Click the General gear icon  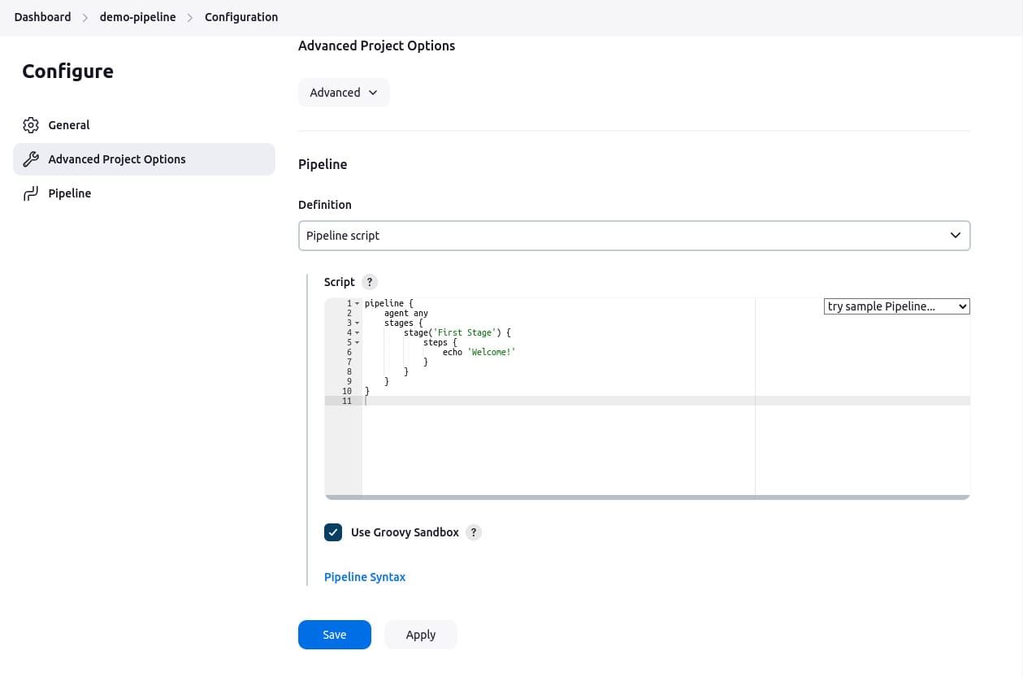click(31, 125)
